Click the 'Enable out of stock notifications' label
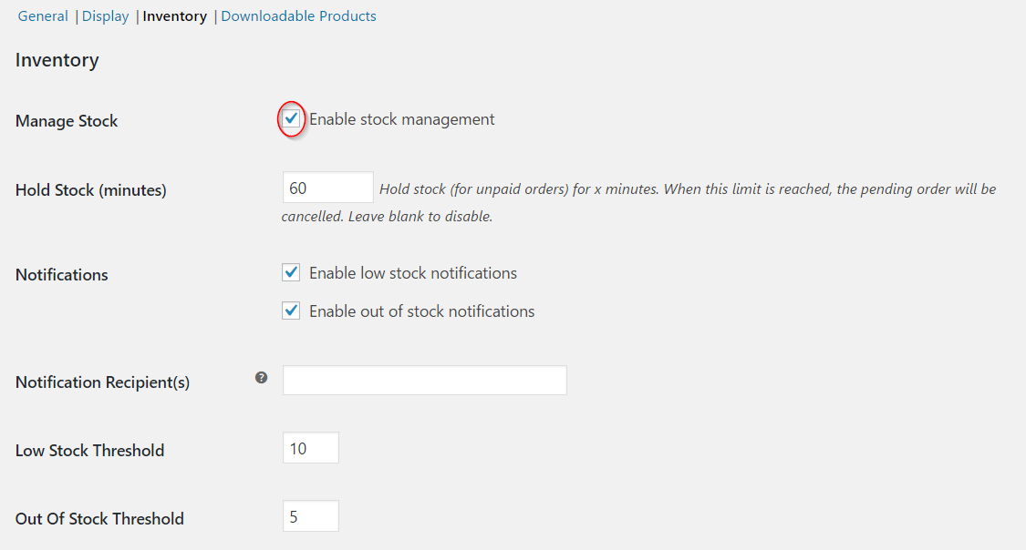This screenshot has height=550, width=1026. [422, 311]
